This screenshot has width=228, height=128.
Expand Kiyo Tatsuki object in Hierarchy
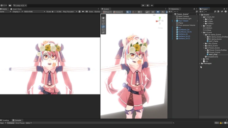175,21
